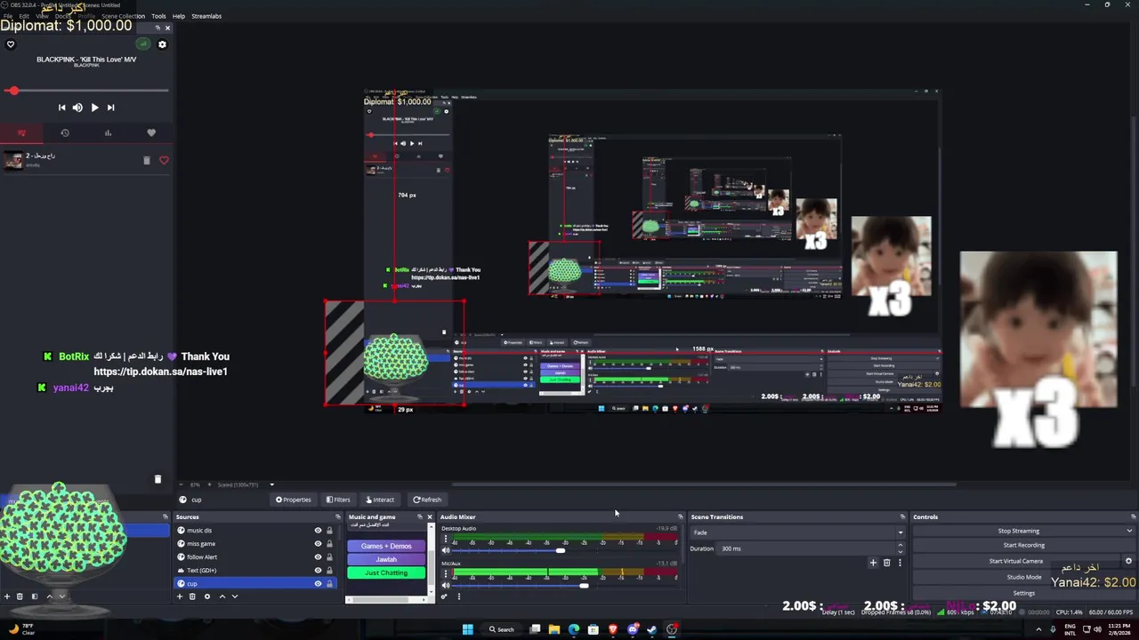Open Properties for the cup source

pyautogui.click(x=294, y=500)
